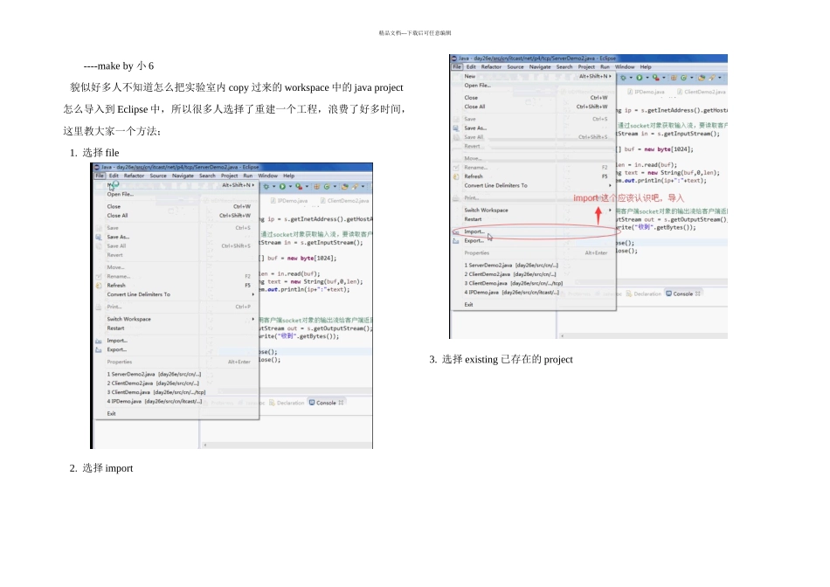Open Debug icon dropdown arrow in the red-annotated screenshot

pos(631,78)
